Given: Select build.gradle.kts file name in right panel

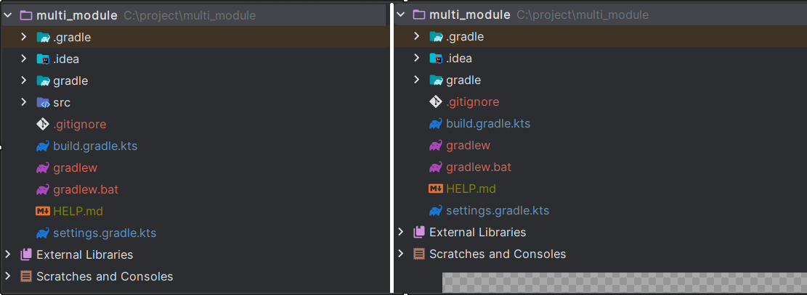Looking at the screenshot, I should tap(488, 124).
